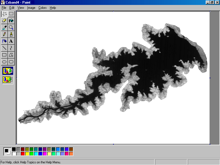Select the Rounded Rectangle tool
Screen dimensions: 220x165
point(11,62)
